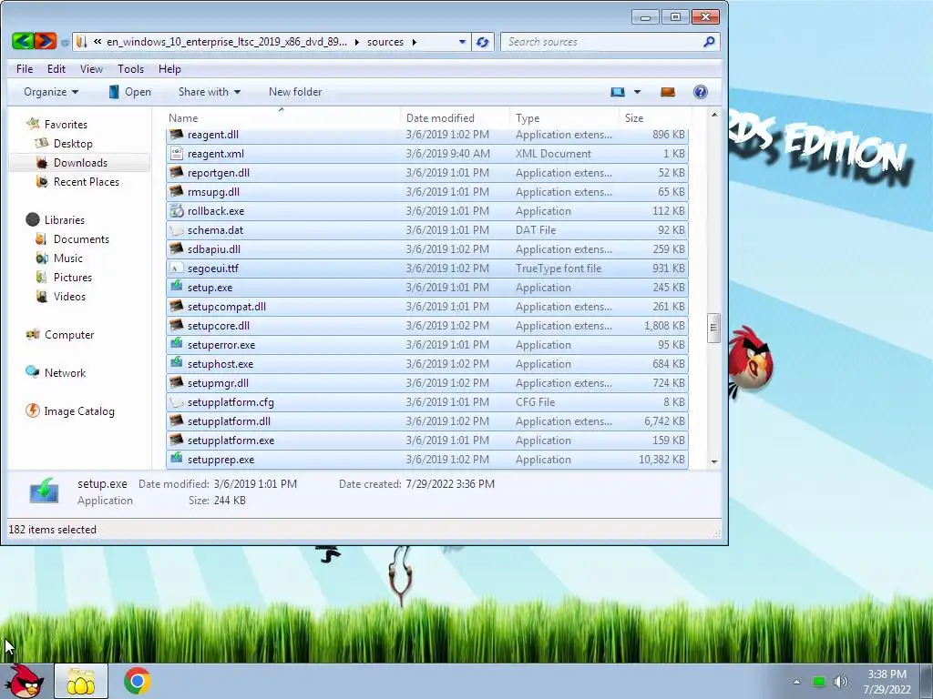Open the recent pages dropdown arrow
Image resolution: width=933 pixels, height=699 pixels.
click(64, 42)
